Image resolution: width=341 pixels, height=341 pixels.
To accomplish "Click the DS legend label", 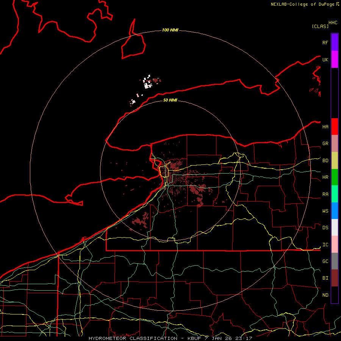I will click(325, 228).
